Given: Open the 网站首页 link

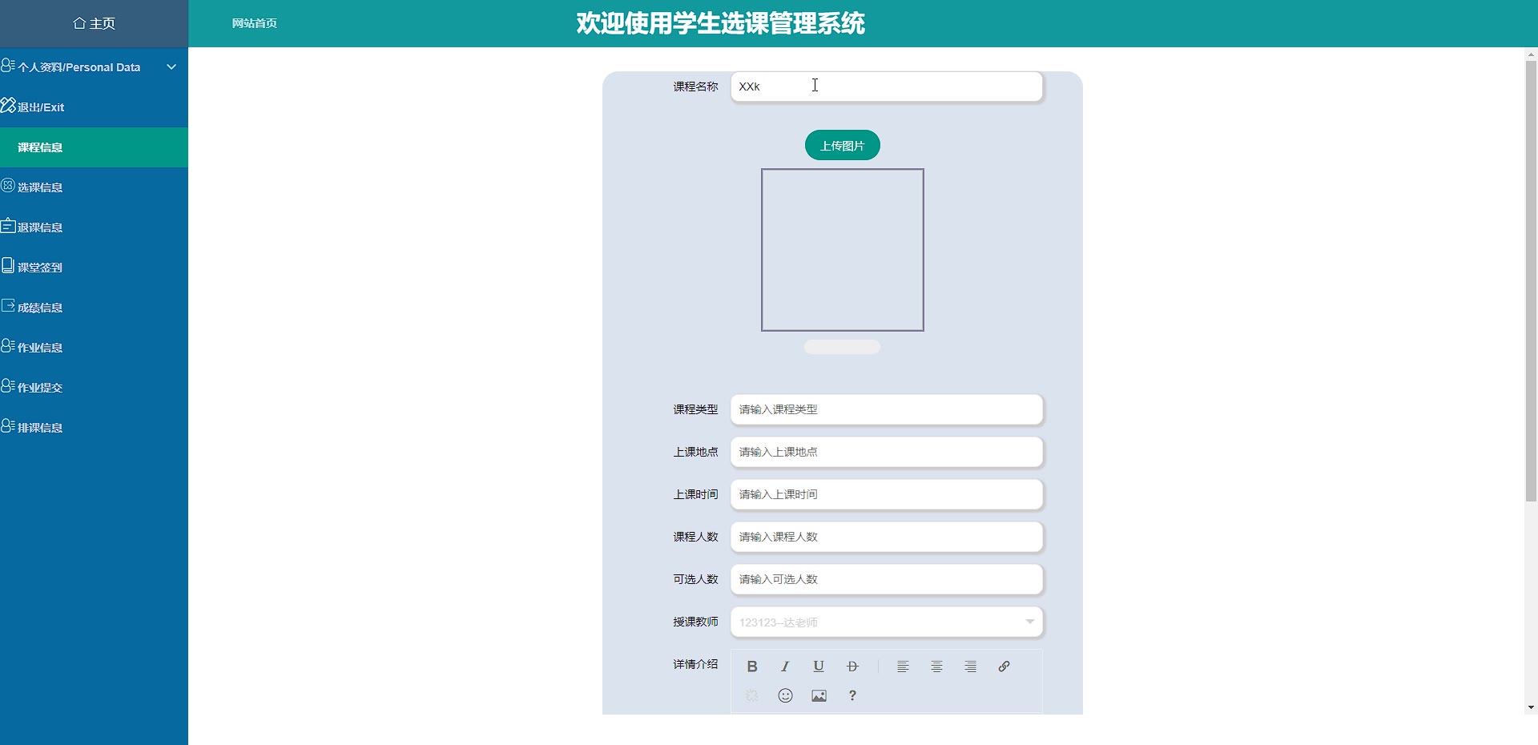Looking at the screenshot, I should (x=255, y=23).
